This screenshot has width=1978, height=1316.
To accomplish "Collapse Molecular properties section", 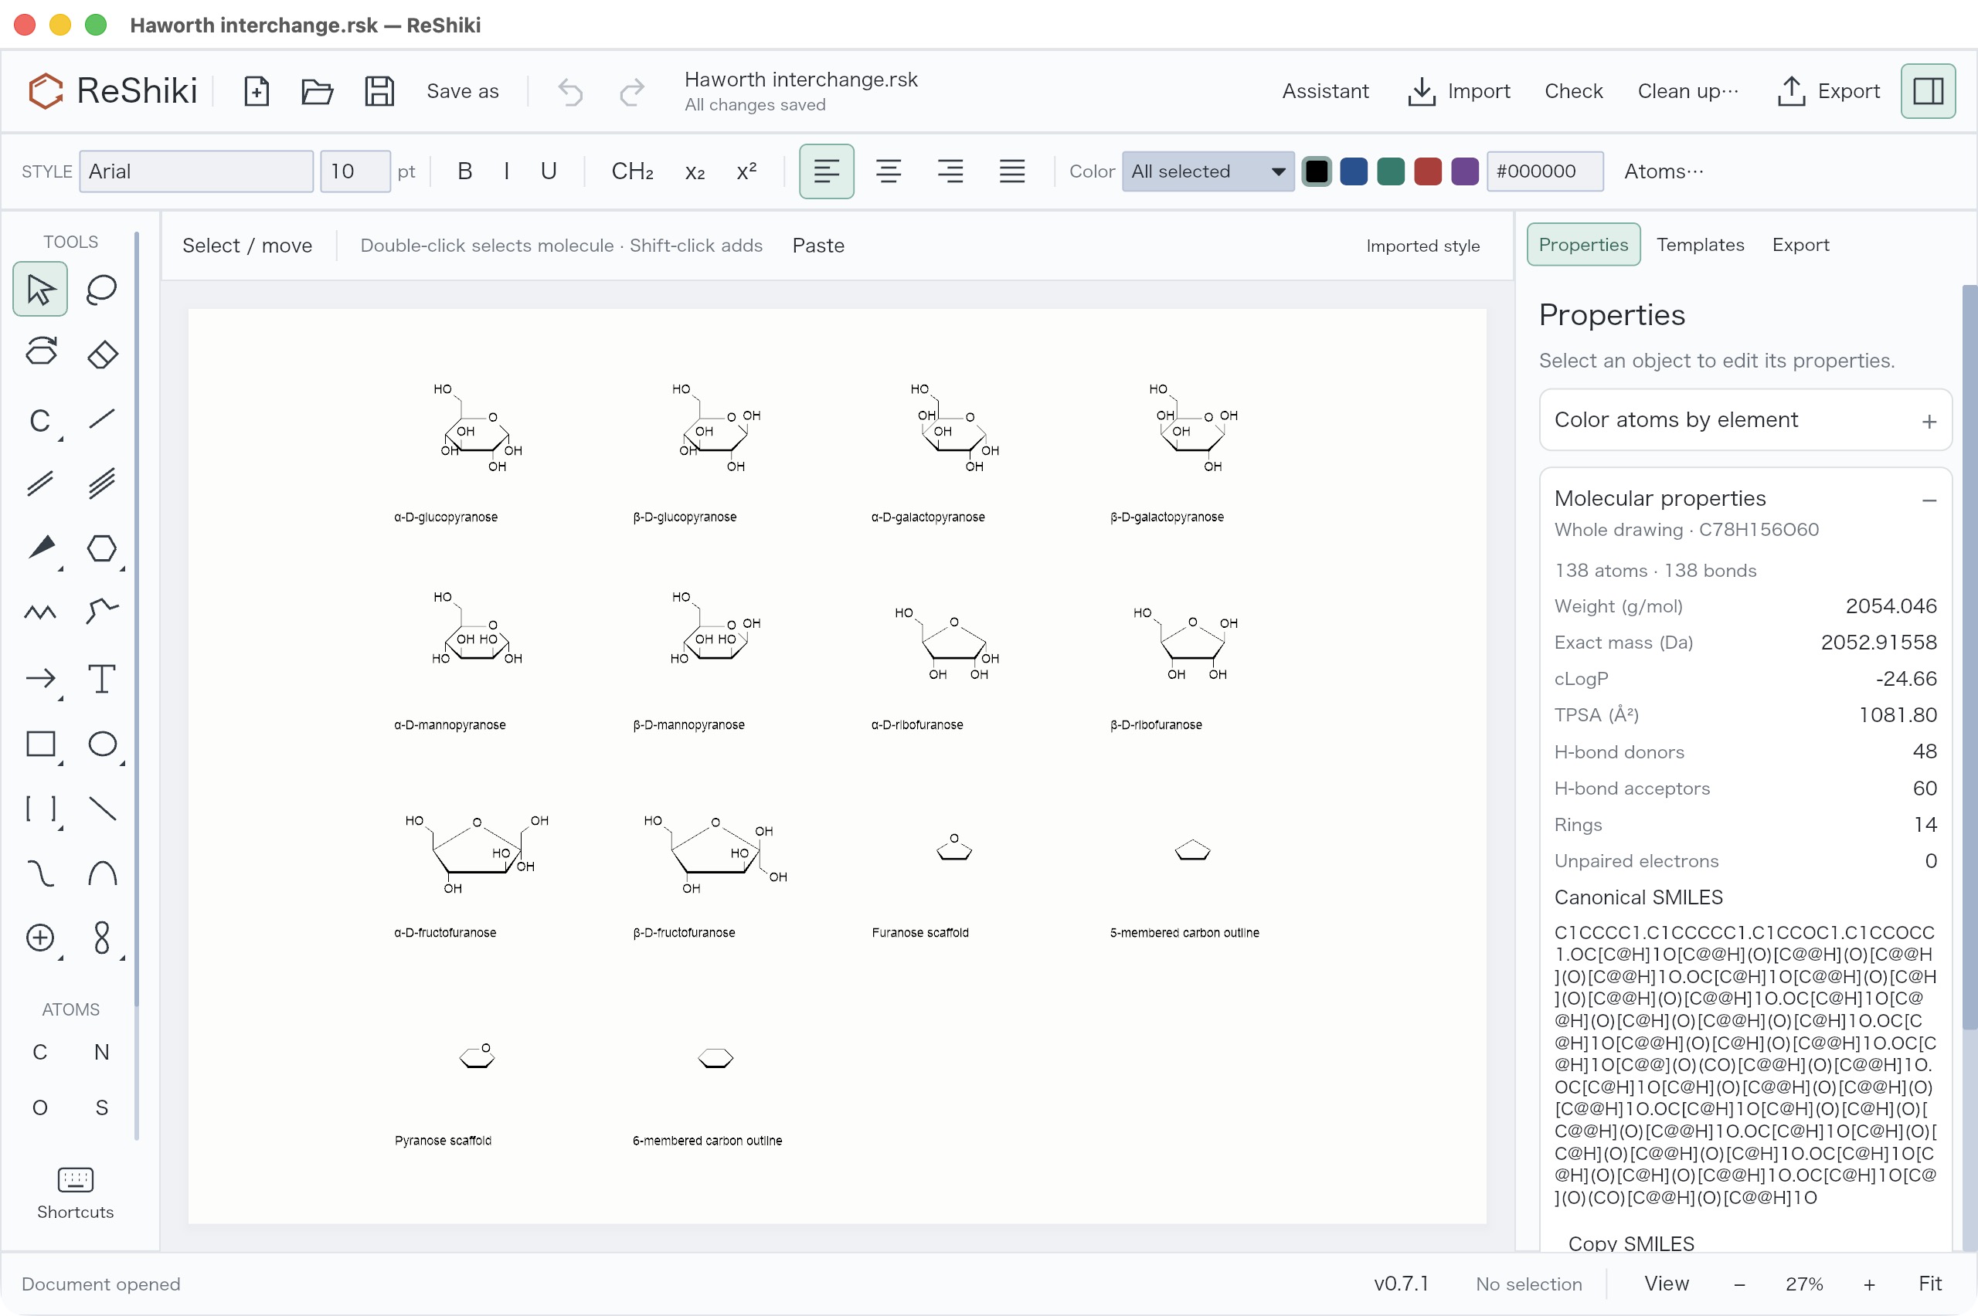I will point(1929,500).
